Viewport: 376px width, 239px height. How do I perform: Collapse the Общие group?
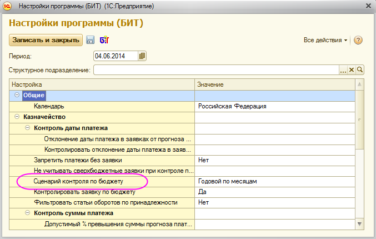pos(17,95)
